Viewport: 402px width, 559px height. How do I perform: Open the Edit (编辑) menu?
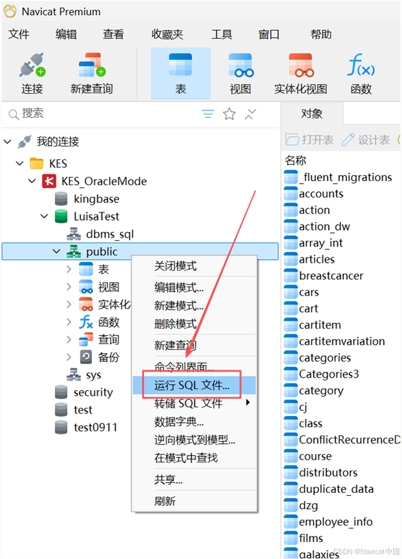coord(66,34)
